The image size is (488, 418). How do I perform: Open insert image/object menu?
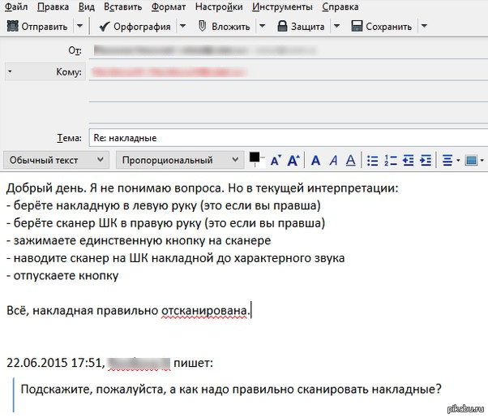click(x=474, y=161)
